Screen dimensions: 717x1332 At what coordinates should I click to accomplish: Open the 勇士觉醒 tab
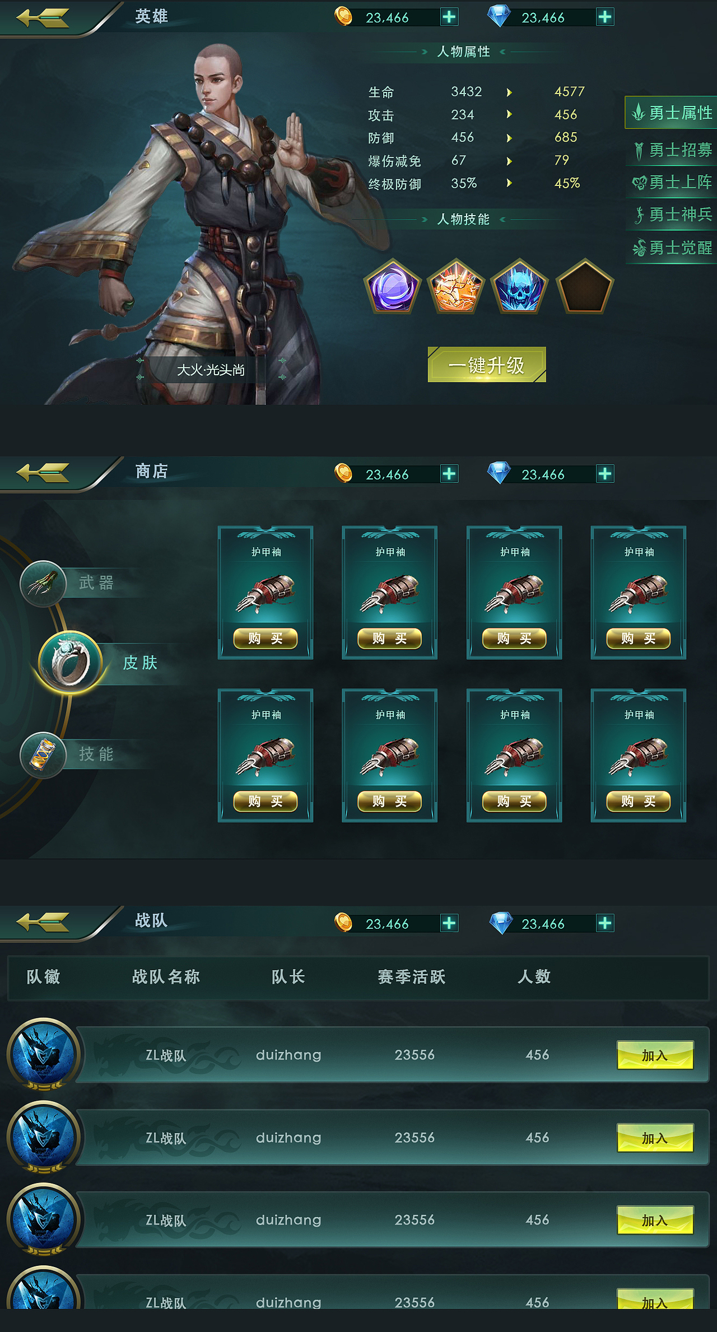point(671,248)
